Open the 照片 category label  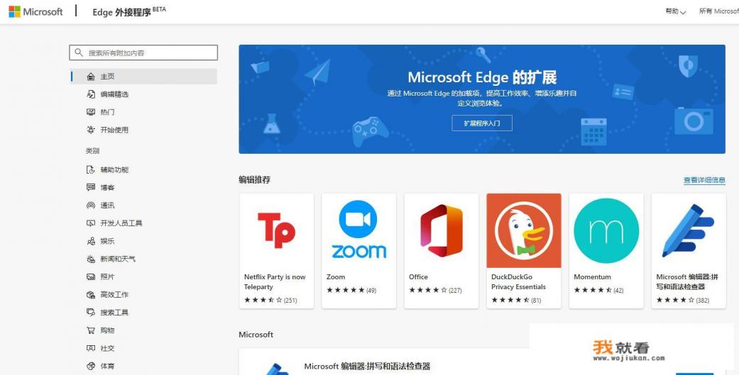(x=107, y=276)
